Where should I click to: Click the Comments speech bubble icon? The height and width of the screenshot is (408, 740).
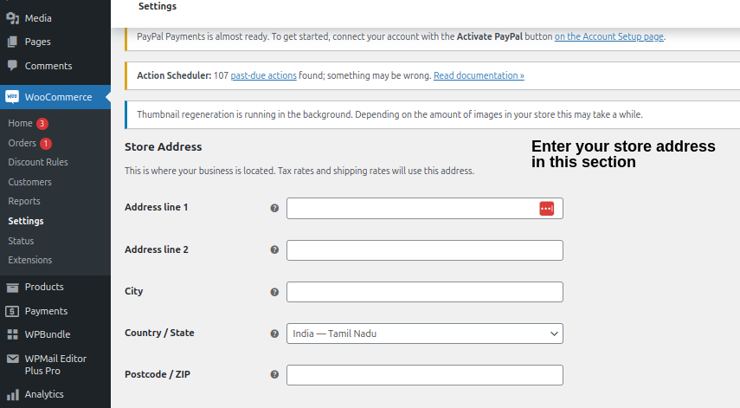(x=12, y=66)
